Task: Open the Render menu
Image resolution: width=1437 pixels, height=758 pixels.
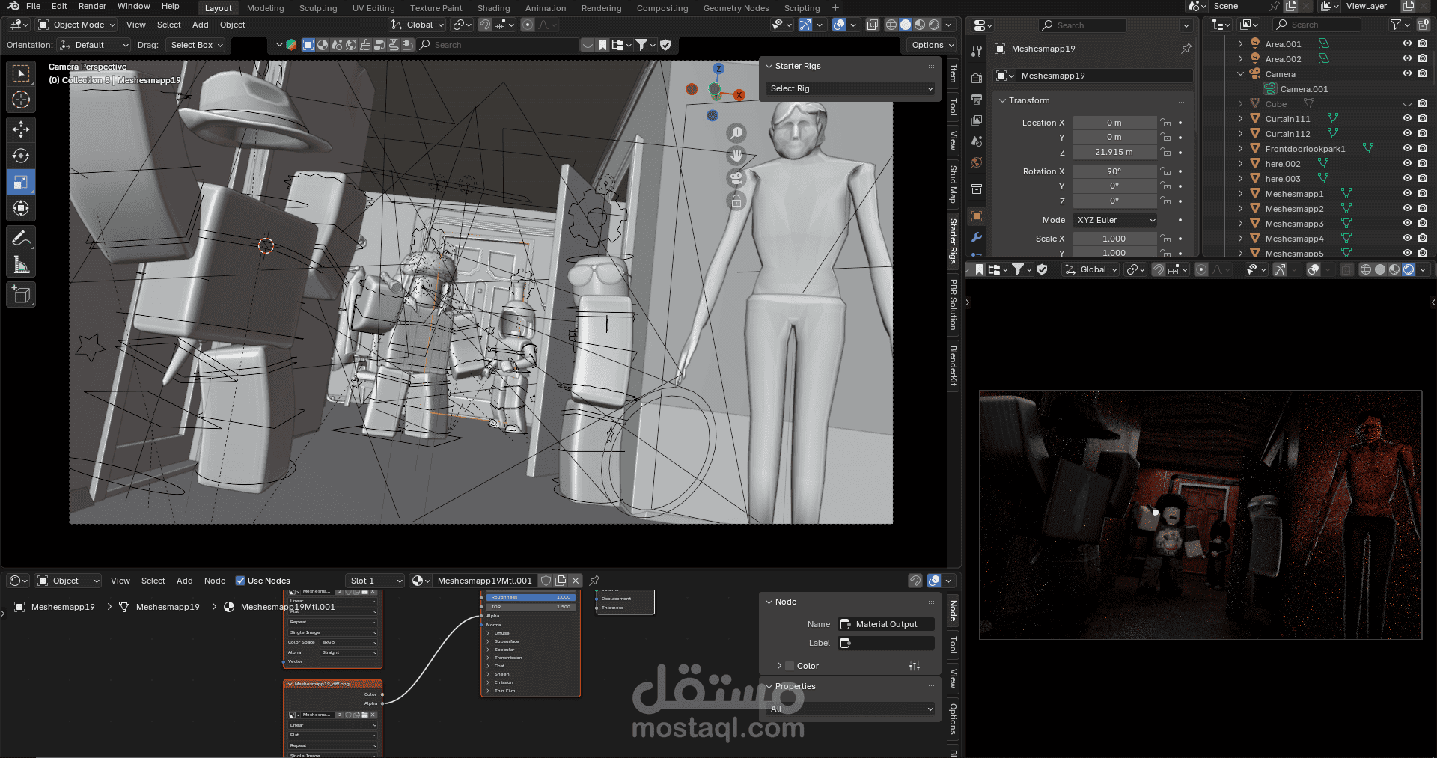Action: 92,6
